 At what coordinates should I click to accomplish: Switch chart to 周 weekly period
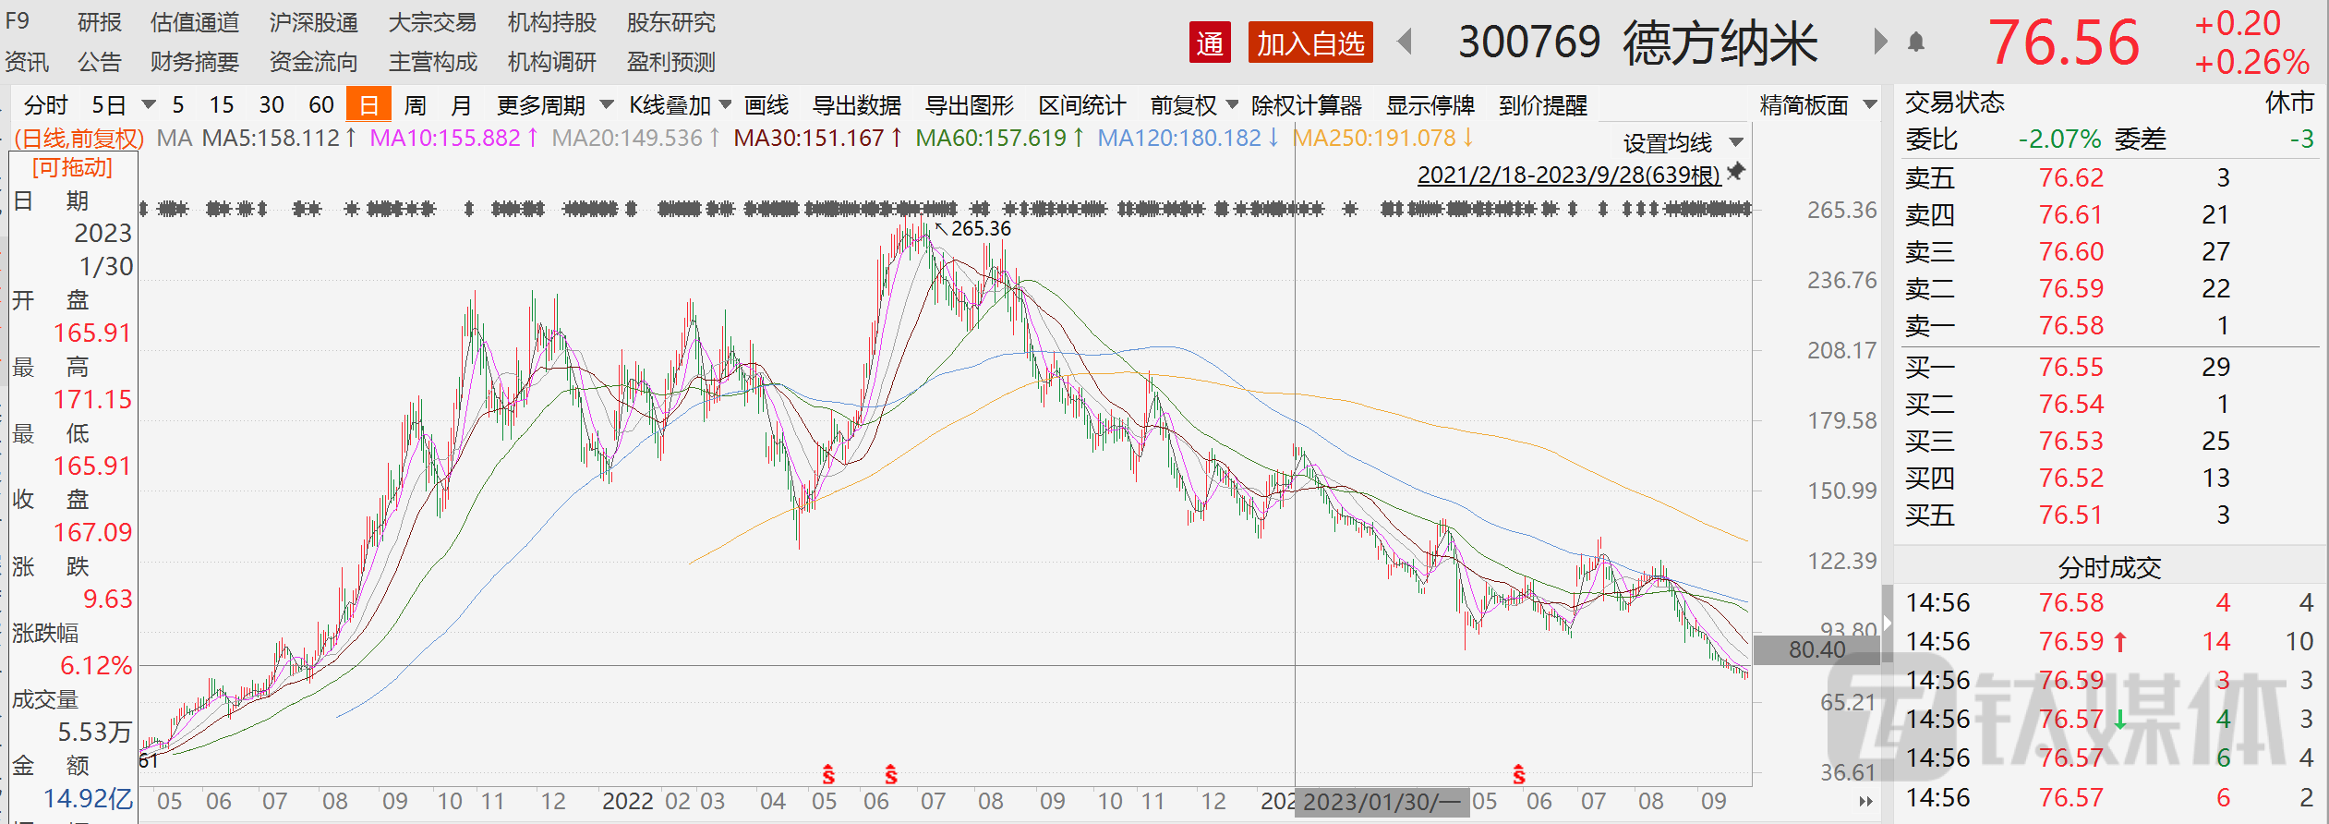416,105
